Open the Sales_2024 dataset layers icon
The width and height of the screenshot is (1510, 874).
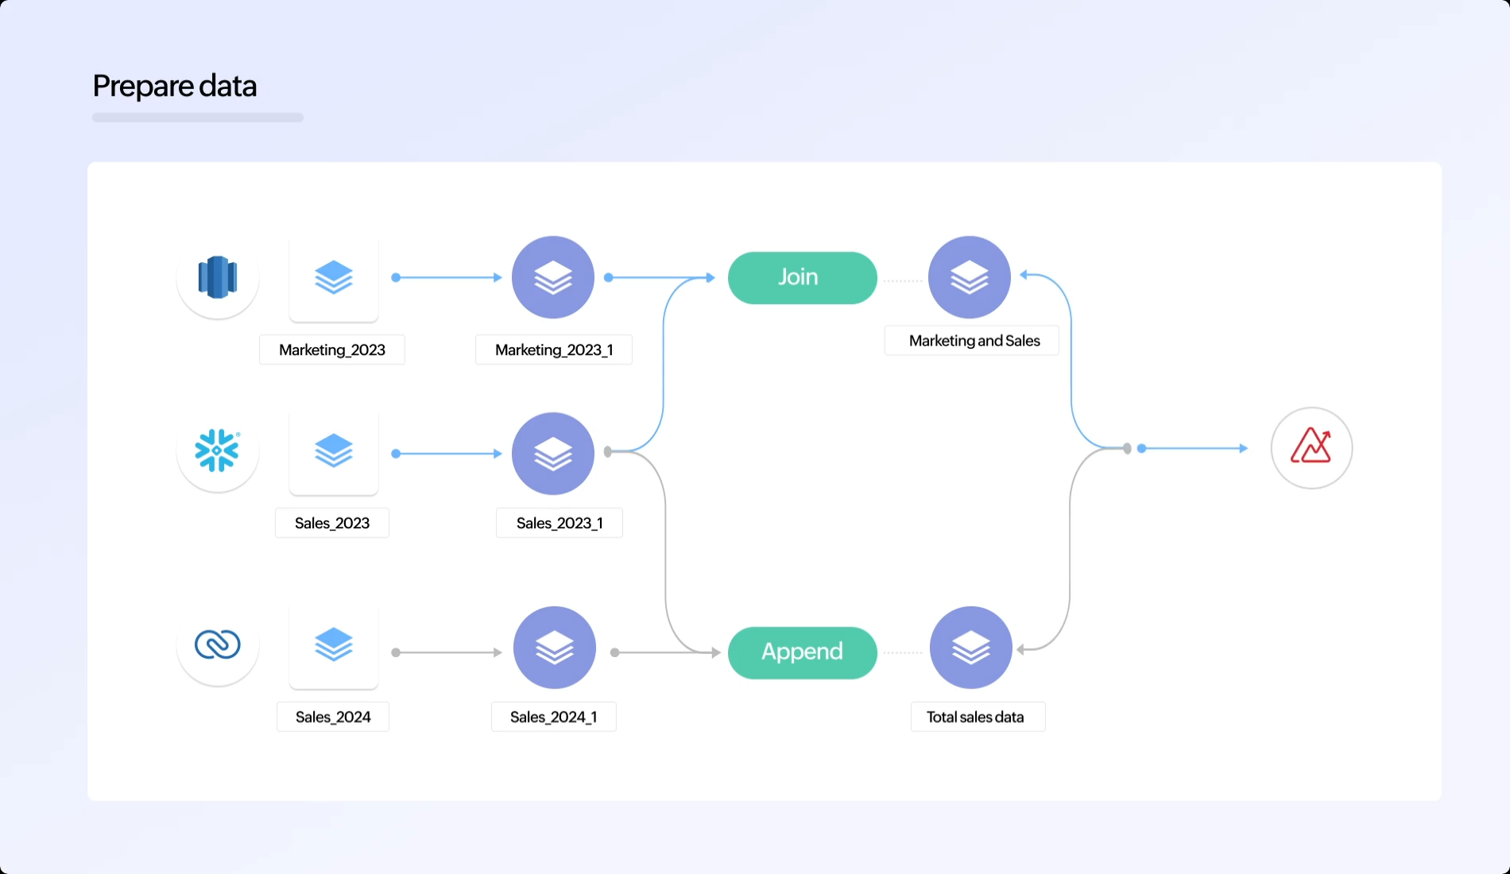(x=334, y=644)
